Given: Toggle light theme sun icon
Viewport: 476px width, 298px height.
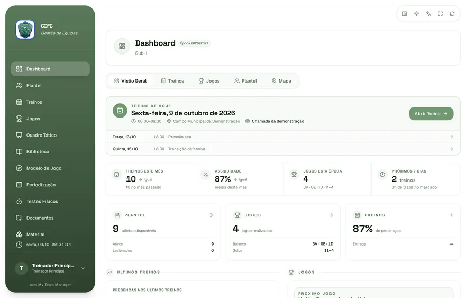Looking at the screenshot, I should point(416,14).
